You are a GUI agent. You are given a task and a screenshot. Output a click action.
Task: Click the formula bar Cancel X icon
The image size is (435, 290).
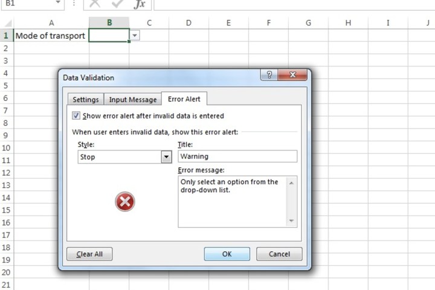click(x=94, y=4)
